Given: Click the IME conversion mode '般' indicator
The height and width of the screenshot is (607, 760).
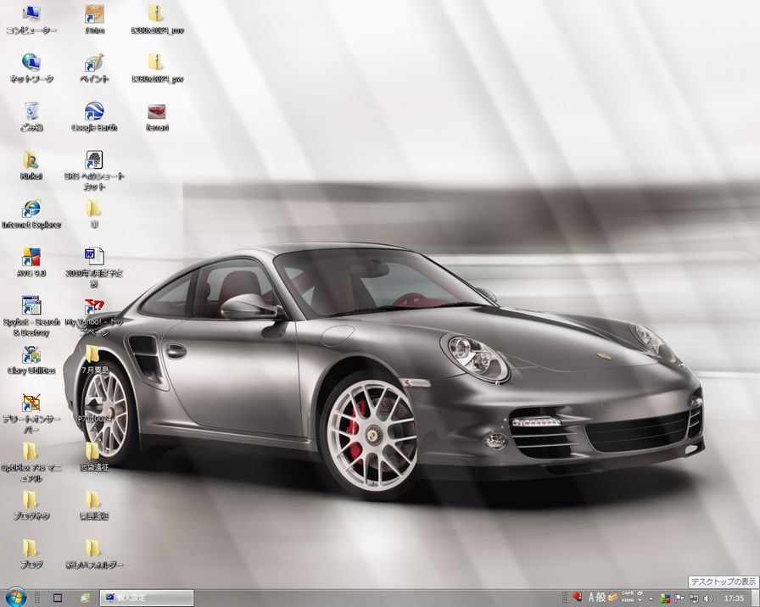Looking at the screenshot, I should click(x=601, y=598).
